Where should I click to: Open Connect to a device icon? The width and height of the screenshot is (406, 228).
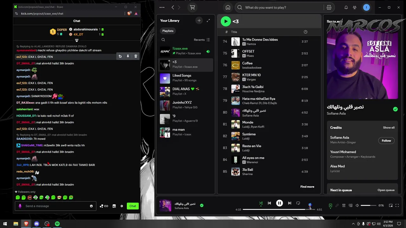tap(350, 206)
